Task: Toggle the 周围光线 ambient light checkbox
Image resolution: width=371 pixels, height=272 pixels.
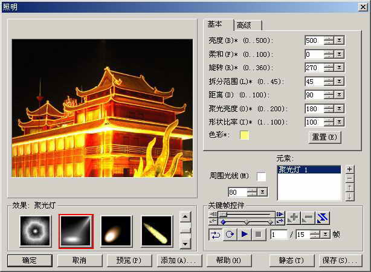Action: point(262,176)
